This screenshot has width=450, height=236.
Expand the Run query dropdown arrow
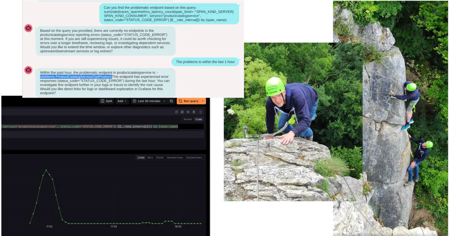[x=203, y=101]
